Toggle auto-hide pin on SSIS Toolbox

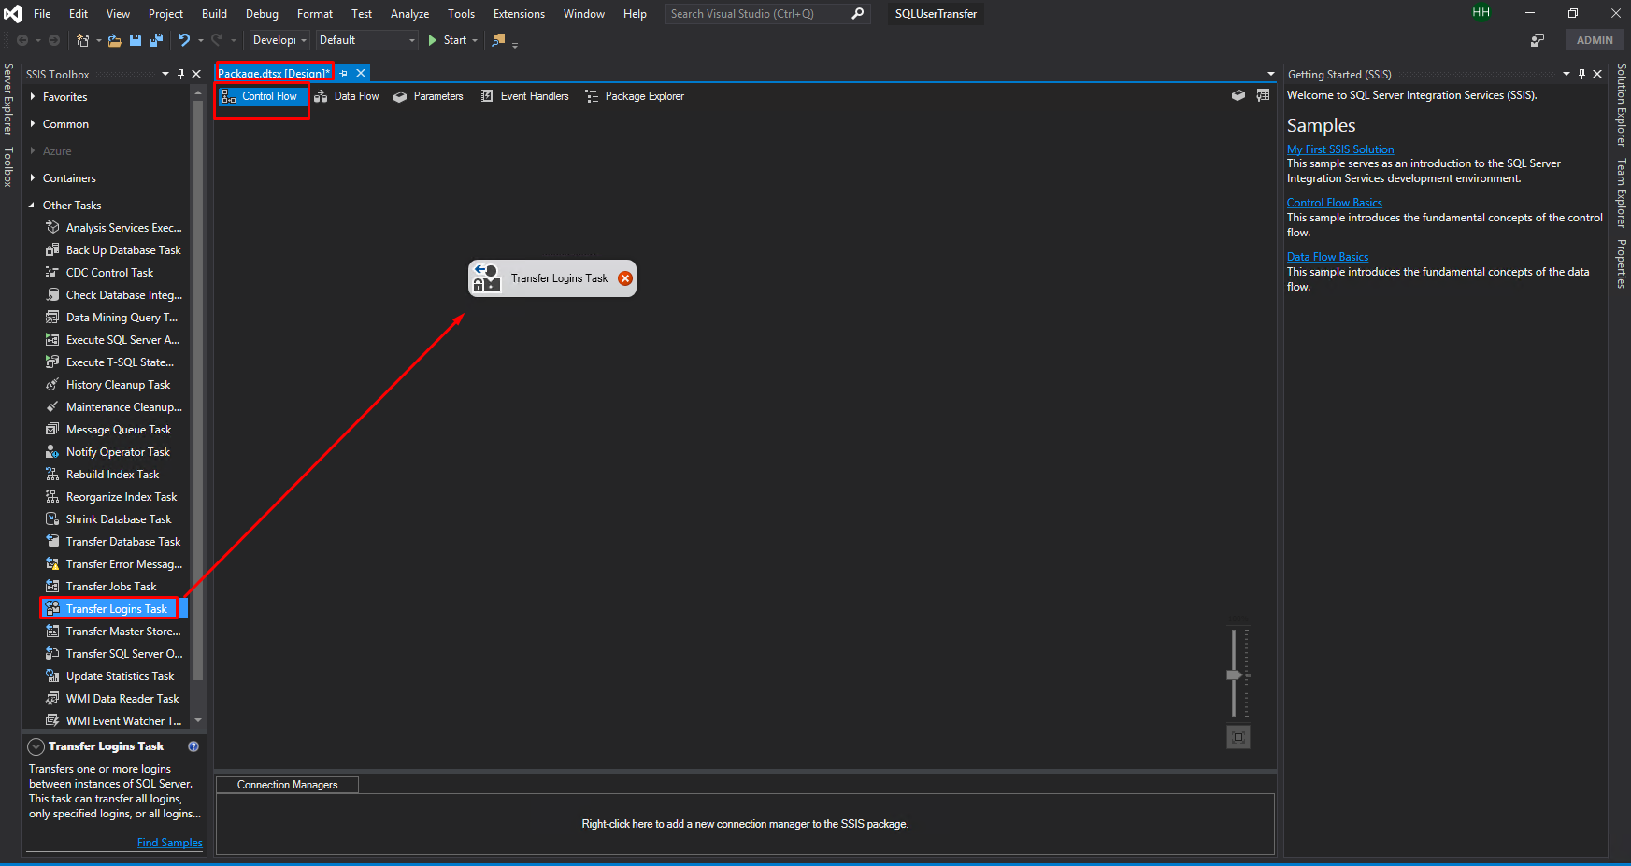(180, 74)
